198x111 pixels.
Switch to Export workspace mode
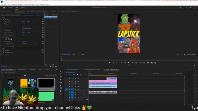click(x=23, y=7)
